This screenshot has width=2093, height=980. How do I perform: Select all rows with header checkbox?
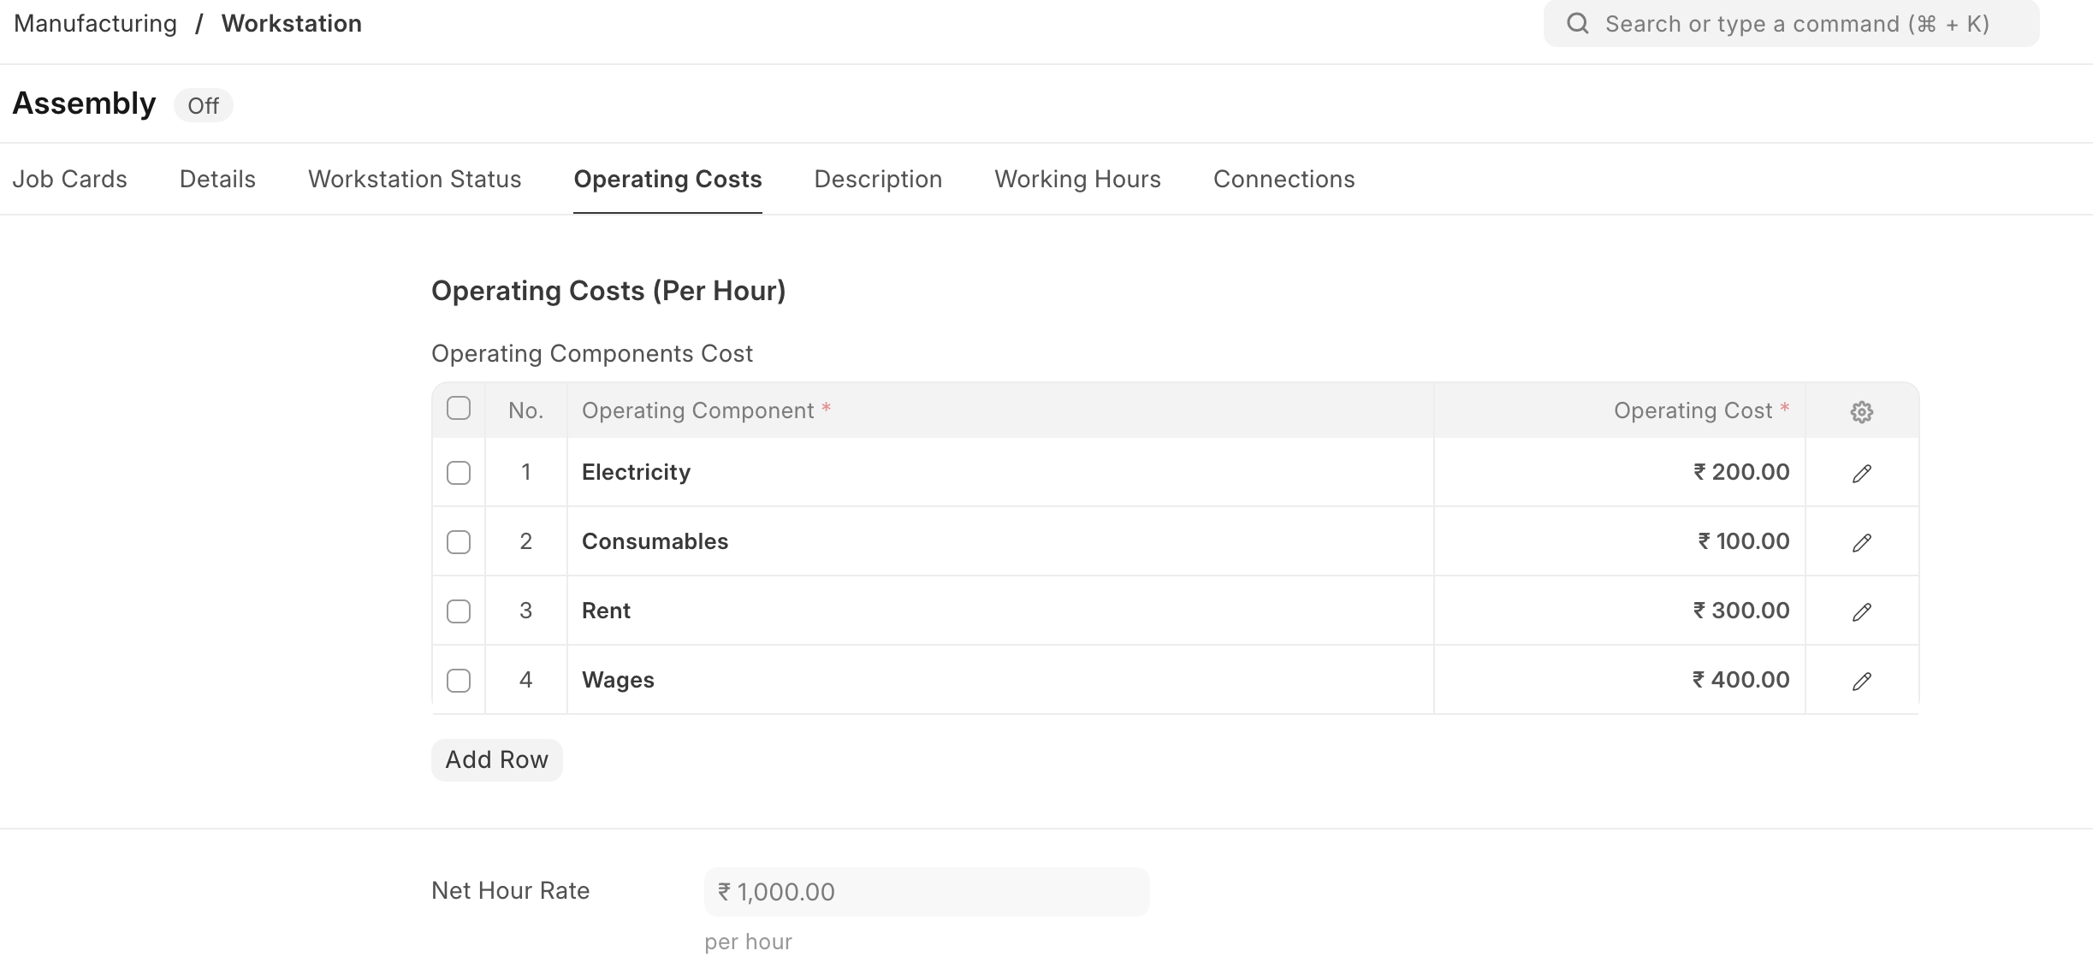point(459,409)
